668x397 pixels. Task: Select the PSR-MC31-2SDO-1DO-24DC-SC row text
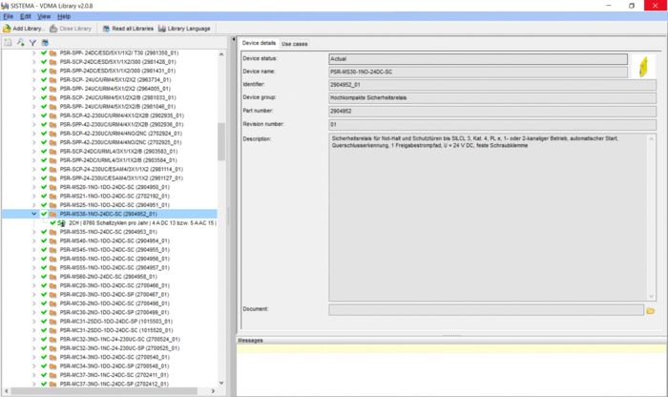pyautogui.click(x=116, y=330)
